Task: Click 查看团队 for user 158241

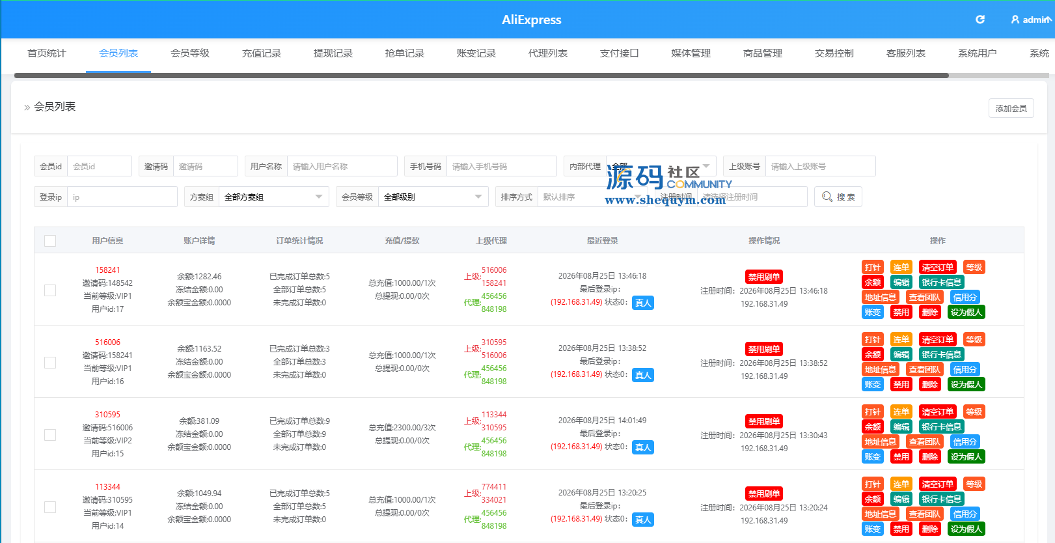Action: pyautogui.click(x=924, y=298)
